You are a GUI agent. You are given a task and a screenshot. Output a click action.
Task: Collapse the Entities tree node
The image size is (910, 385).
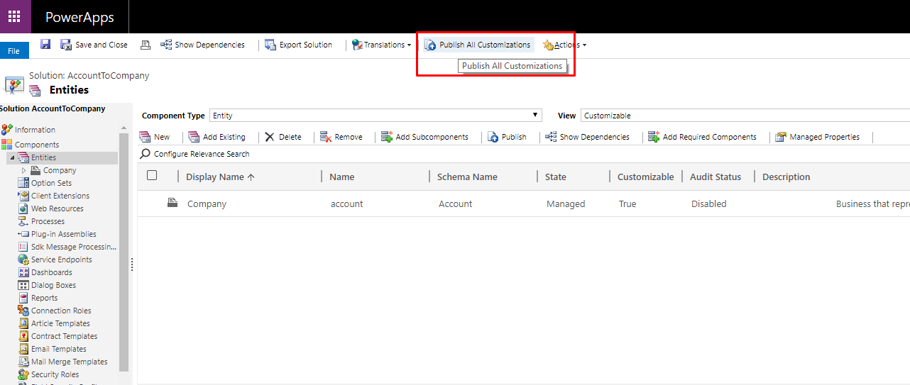[x=11, y=157]
